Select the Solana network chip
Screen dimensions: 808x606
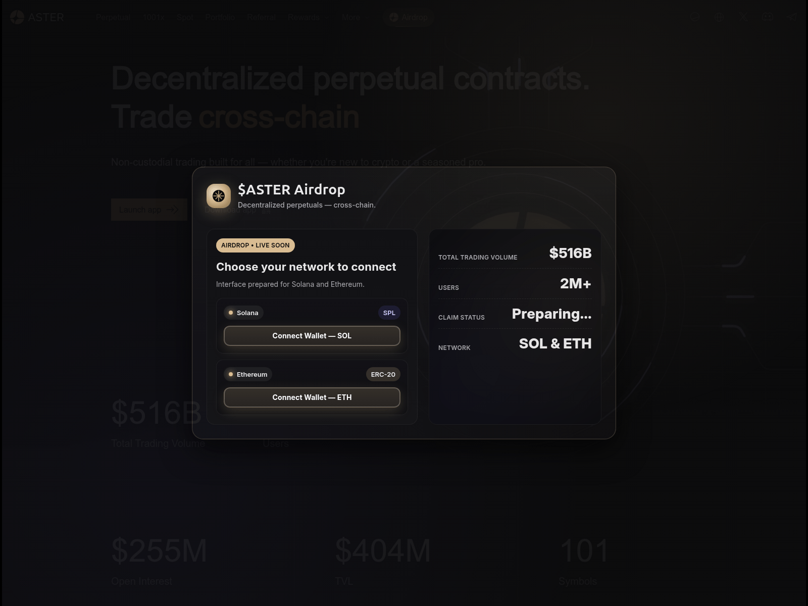click(243, 313)
